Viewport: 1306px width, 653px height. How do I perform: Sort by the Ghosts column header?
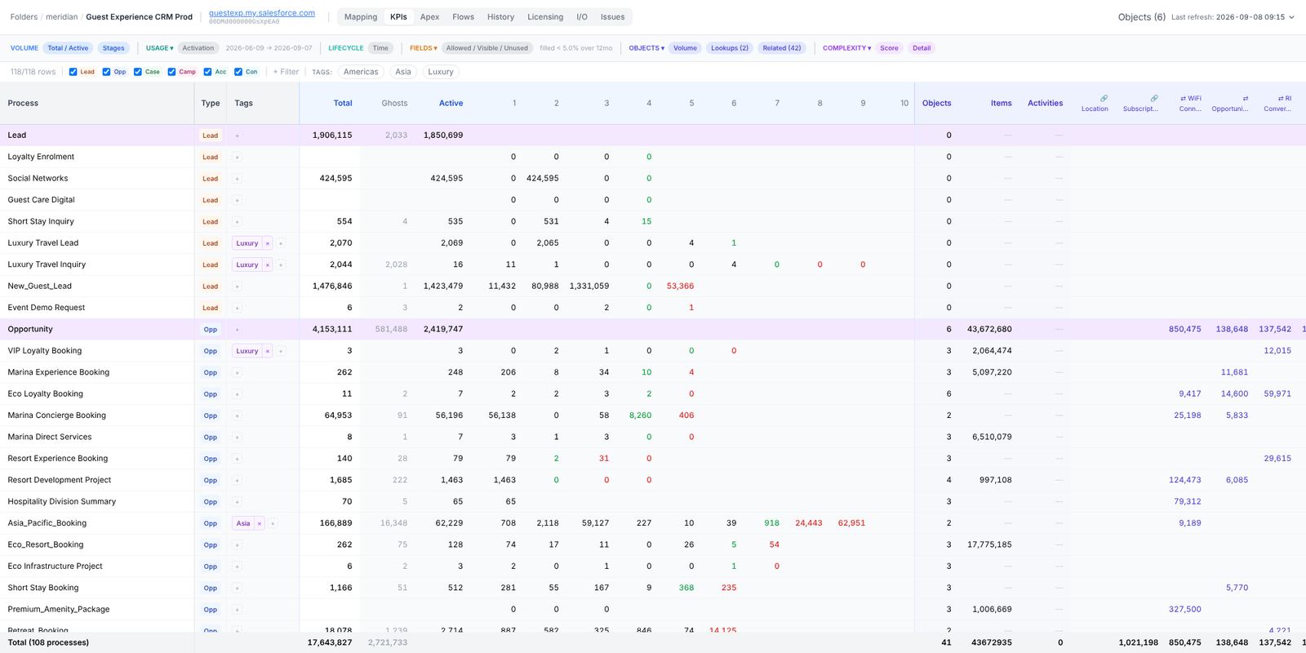coord(394,104)
